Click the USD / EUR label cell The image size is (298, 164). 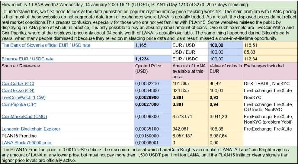tap(184, 52)
